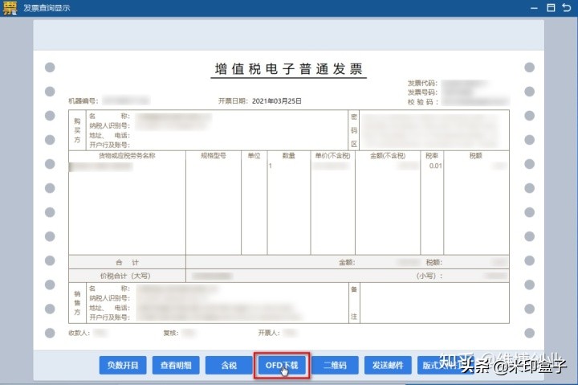This screenshot has height=385, width=578.
Task: Toggle the 含税 button
Action: coord(229,365)
